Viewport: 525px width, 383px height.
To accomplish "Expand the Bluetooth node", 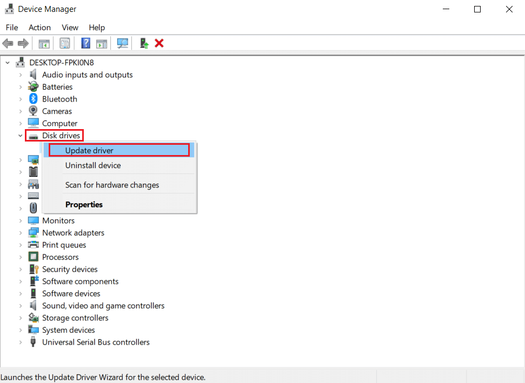I will pos(21,99).
